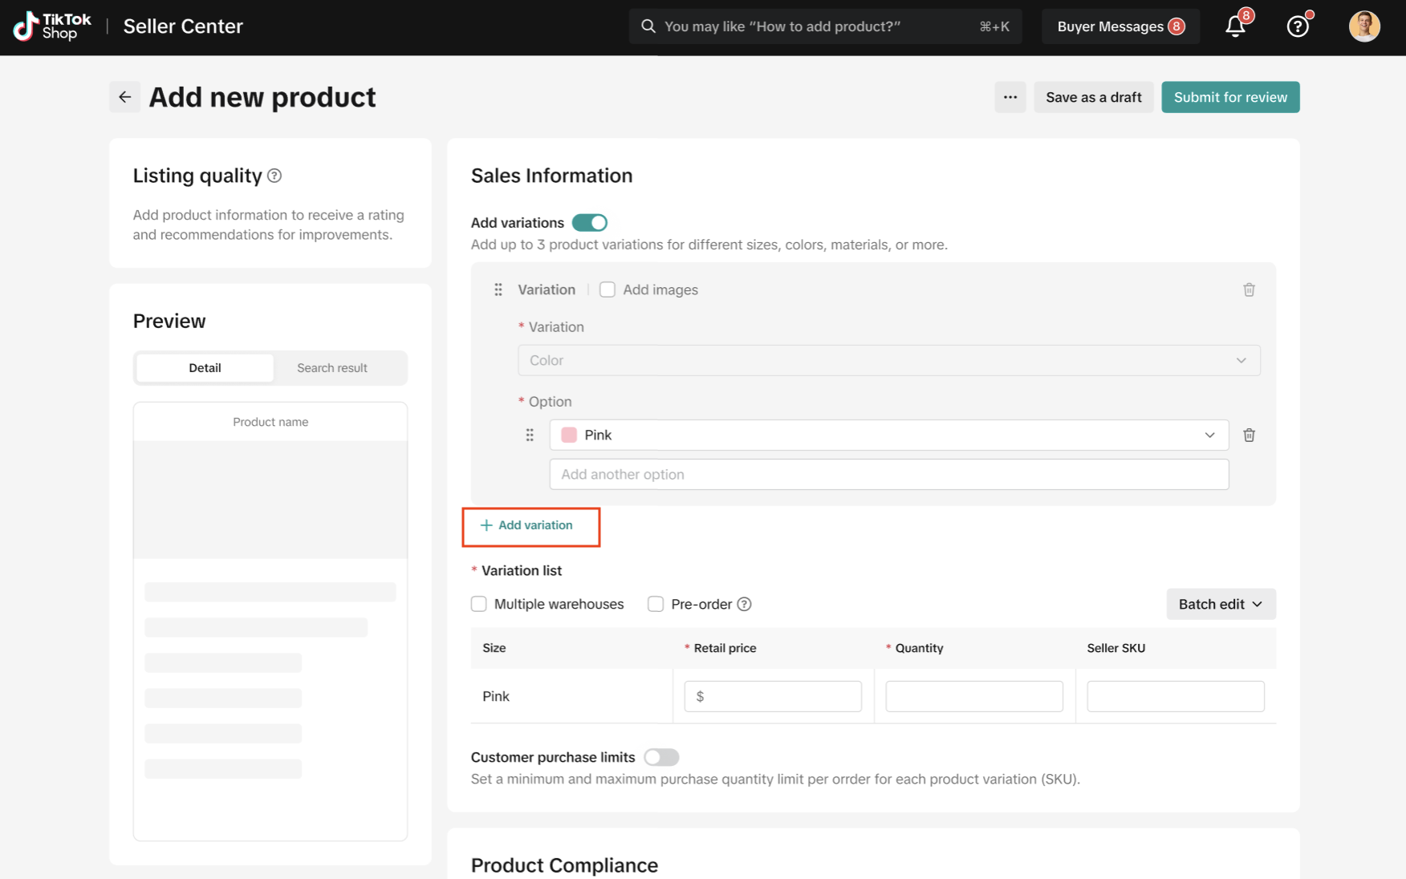
Task: Open the notifications bell
Action: 1235,27
